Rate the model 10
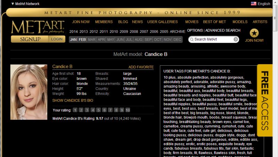The height and width of the screenshot is (157, 278). click(128, 110)
